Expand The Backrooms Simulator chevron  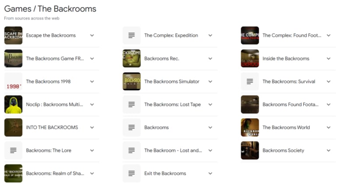click(x=210, y=82)
